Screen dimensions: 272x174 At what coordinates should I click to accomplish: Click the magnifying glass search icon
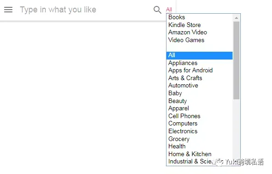point(157,10)
